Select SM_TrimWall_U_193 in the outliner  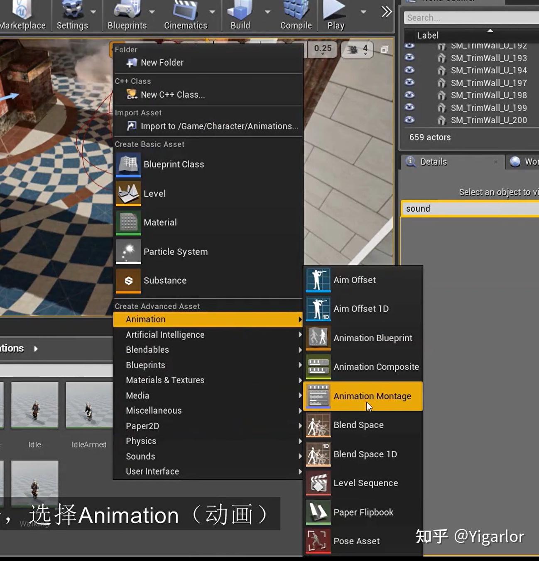(489, 58)
